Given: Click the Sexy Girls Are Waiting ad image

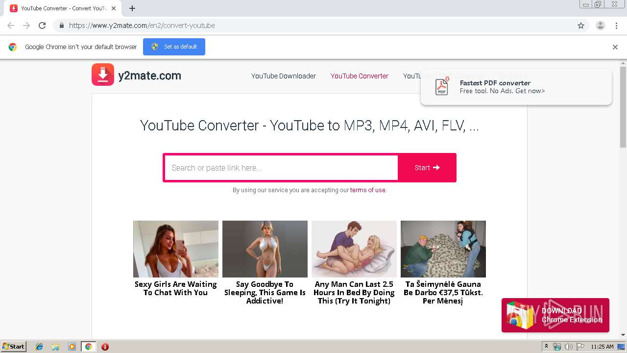Looking at the screenshot, I should coord(176,249).
